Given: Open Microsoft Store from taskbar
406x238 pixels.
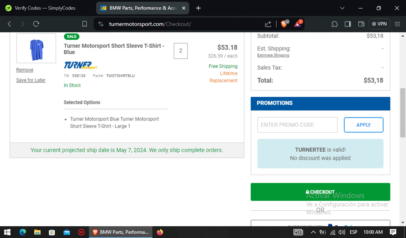Looking at the screenshot, I should [x=52, y=232].
